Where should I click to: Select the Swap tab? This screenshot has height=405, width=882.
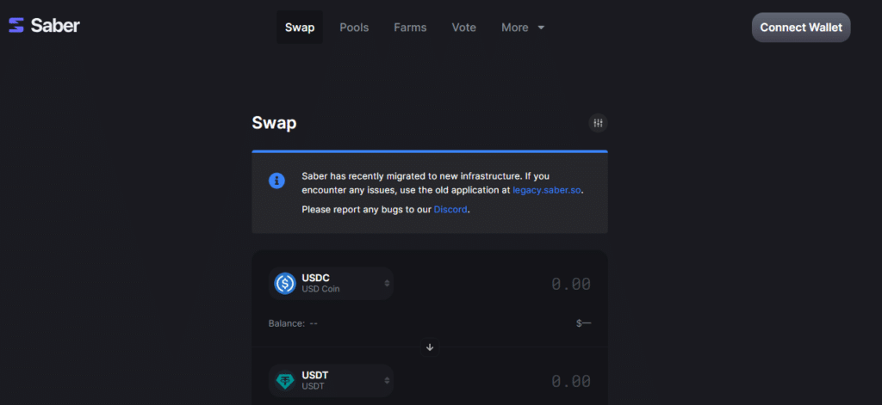[x=300, y=28]
